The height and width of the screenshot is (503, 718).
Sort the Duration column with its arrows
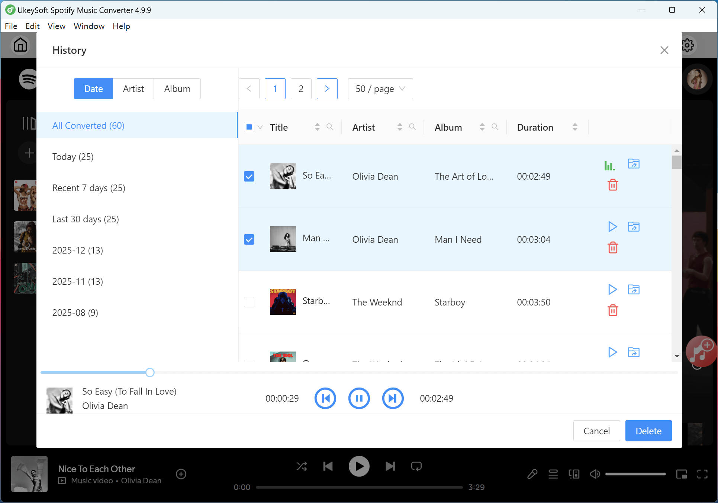(x=575, y=127)
